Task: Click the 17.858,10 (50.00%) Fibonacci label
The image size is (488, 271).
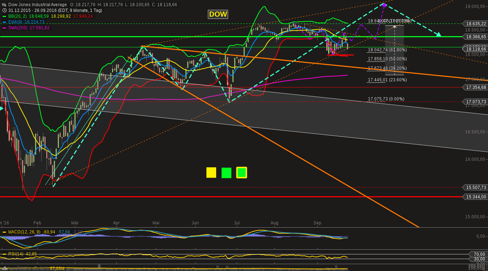Action: click(387, 59)
